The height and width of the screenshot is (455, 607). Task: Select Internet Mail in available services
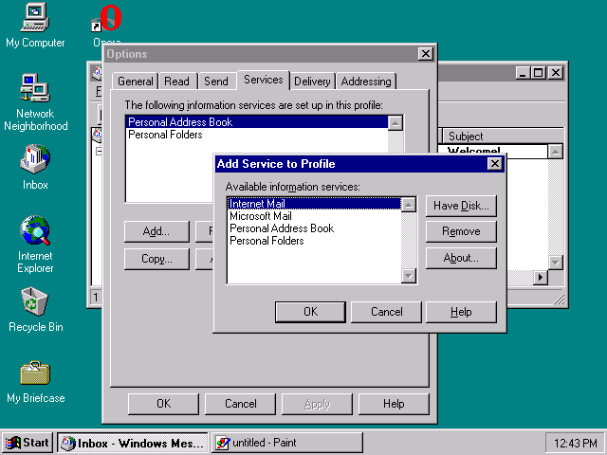tap(314, 204)
